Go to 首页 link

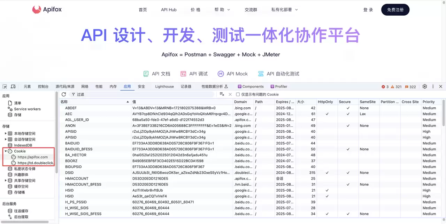pos(143,10)
